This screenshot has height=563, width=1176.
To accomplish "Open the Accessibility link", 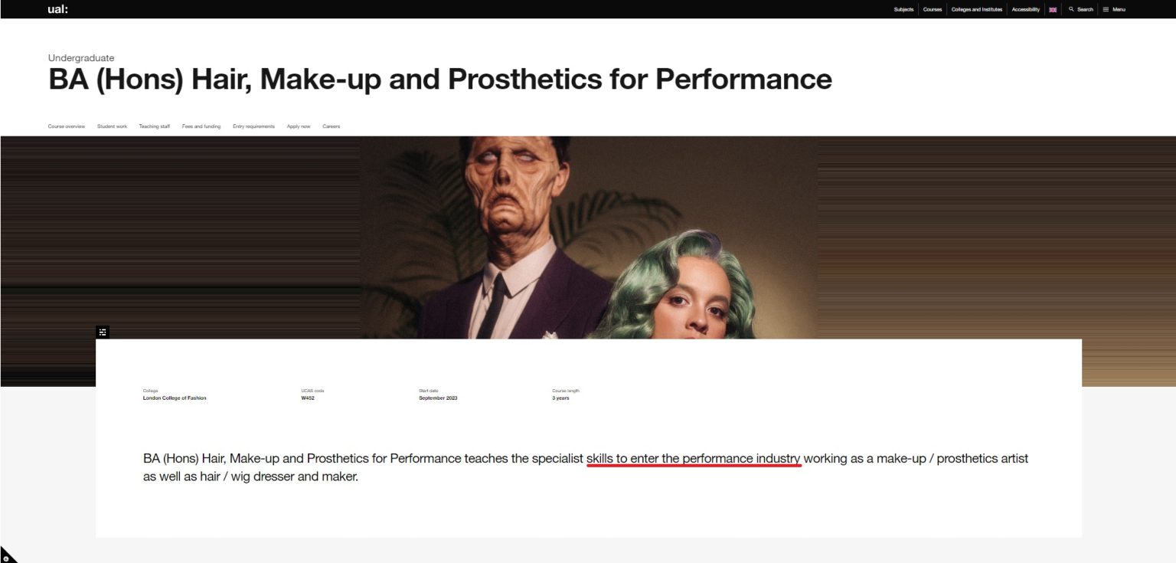I will [1025, 10].
